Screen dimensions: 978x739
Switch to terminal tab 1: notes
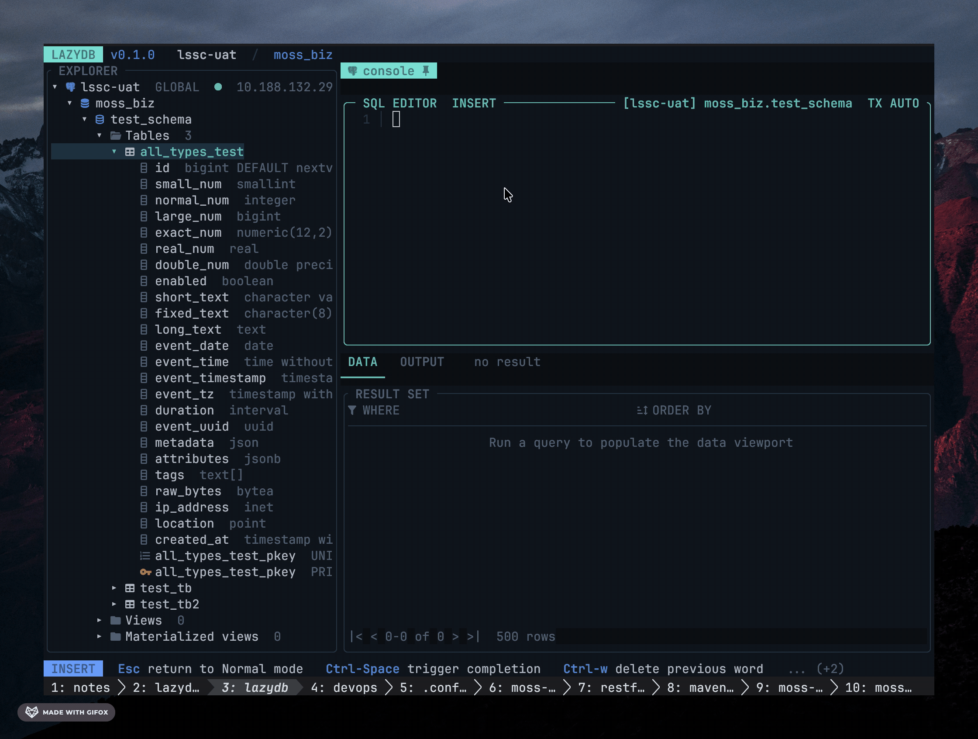tap(80, 687)
